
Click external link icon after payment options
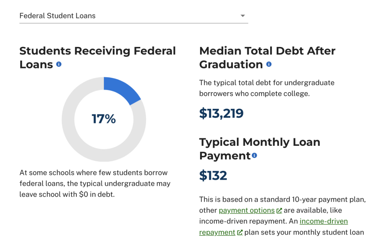(279, 211)
